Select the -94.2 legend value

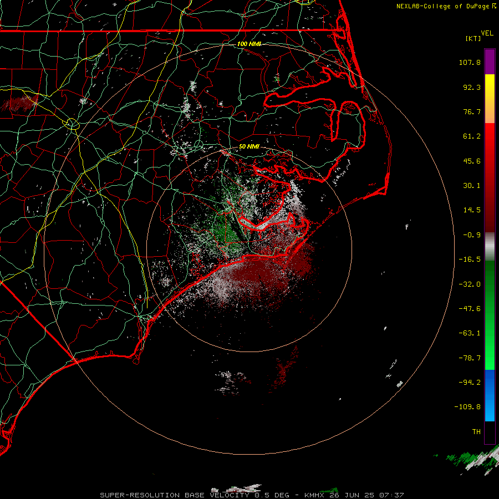point(470,382)
